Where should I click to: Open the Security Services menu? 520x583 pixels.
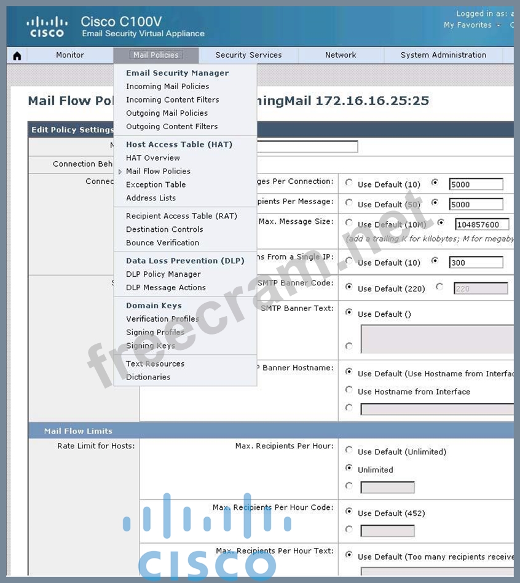(x=248, y=55)
